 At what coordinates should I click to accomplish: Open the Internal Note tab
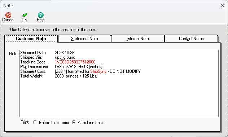[x=138, y=39]
